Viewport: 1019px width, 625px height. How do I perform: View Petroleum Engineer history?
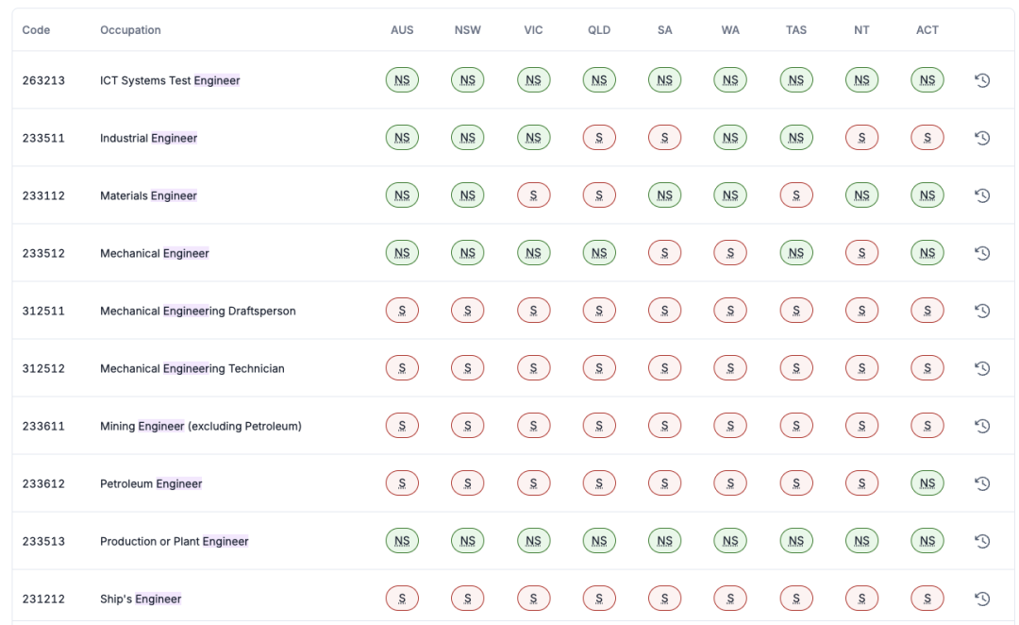coord(982,483)
